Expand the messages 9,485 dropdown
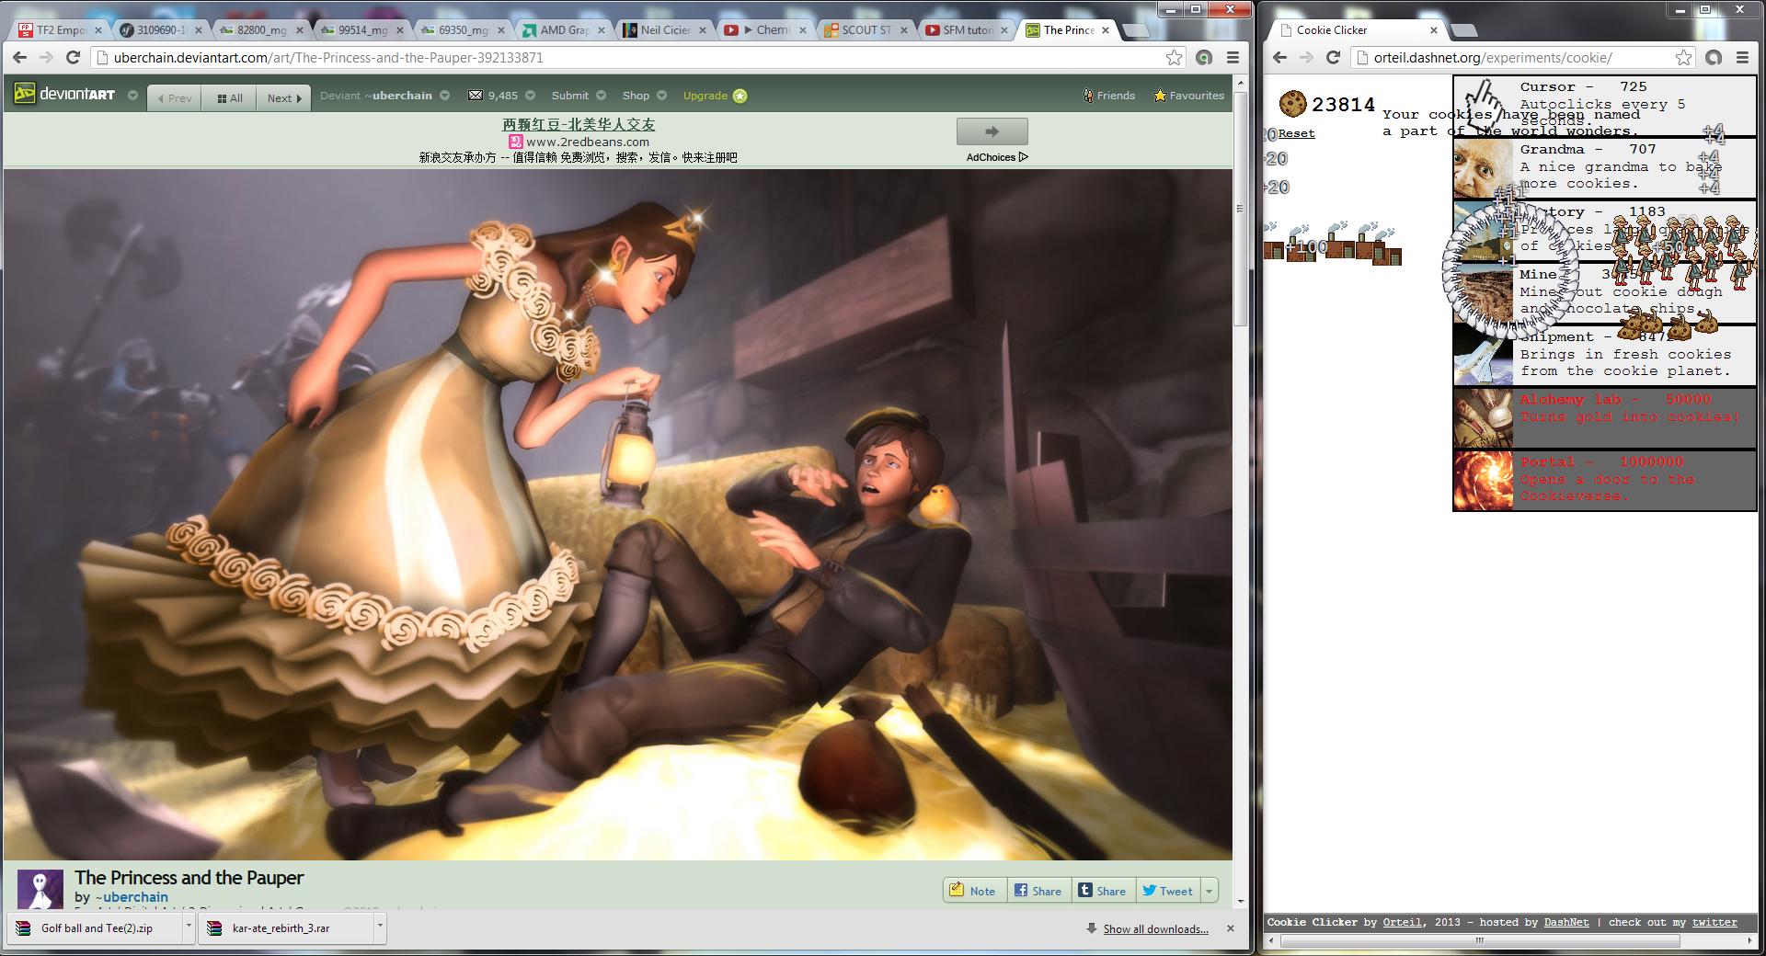 coord(530,96)
